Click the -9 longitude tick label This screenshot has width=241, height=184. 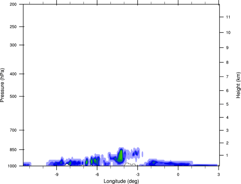coord(56,174)
